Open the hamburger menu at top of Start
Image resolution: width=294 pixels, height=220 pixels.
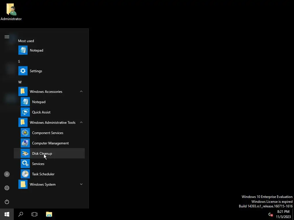(x=7, y=37)
